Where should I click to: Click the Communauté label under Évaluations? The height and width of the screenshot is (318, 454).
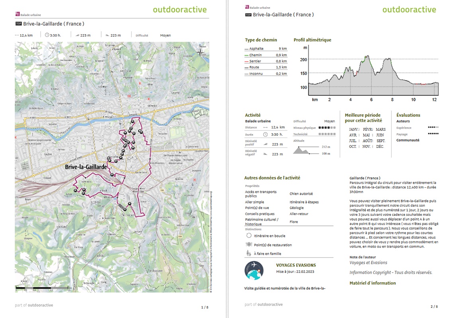pyautogui.click(x=408, y=140)
